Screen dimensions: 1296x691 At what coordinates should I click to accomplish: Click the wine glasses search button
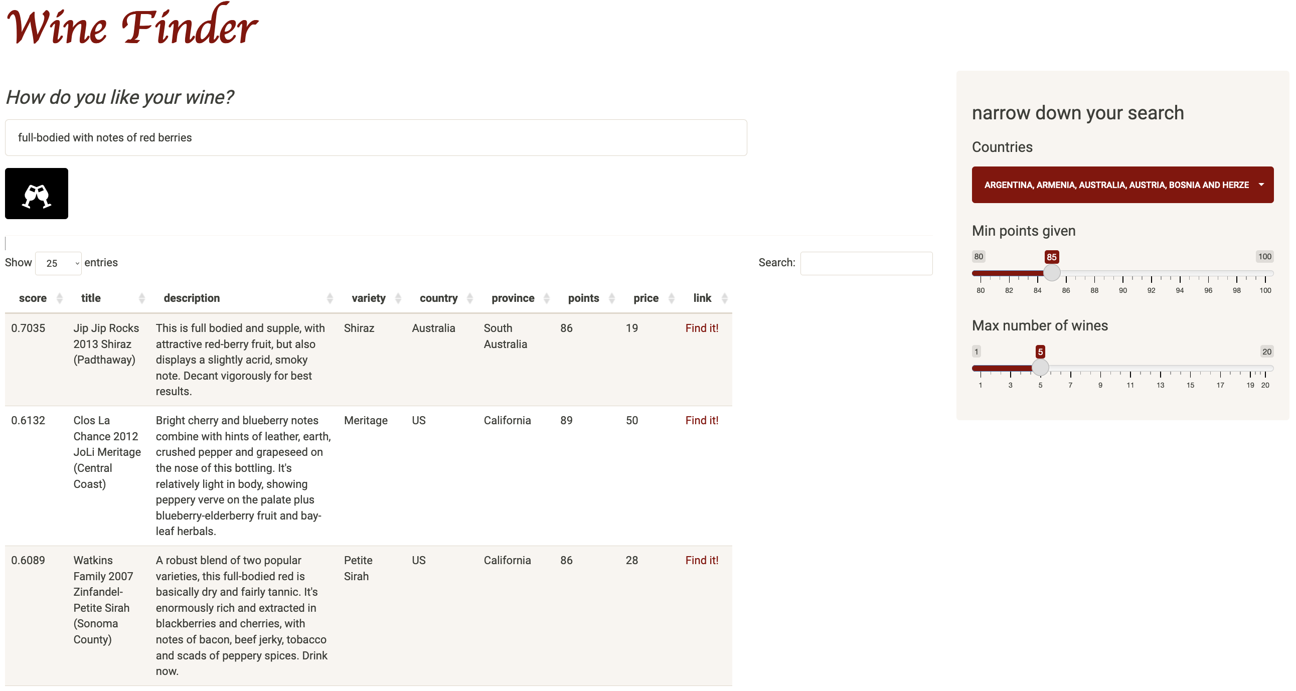coord(36,193)
